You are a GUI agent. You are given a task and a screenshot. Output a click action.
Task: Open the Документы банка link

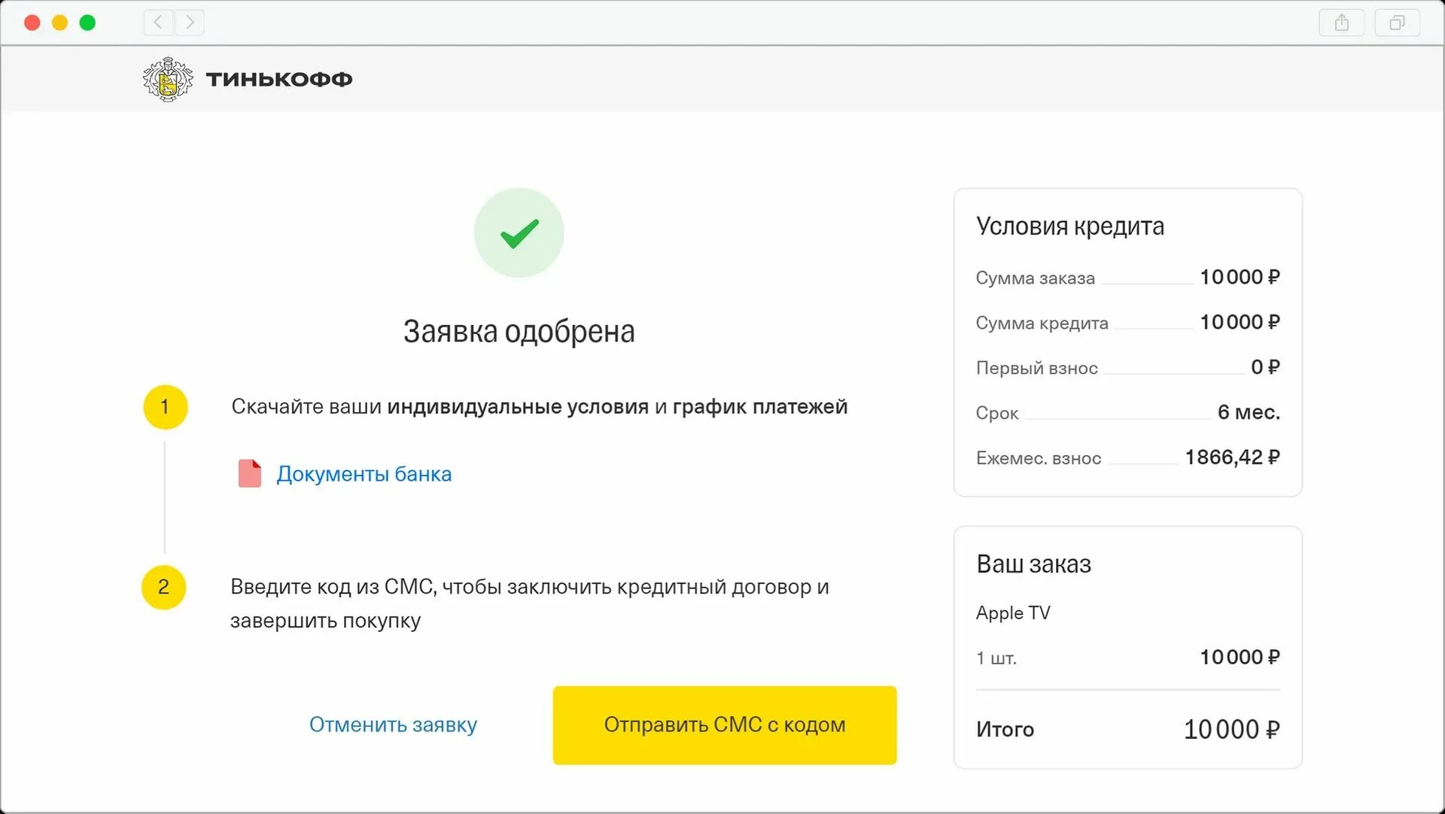pyautogui.click(x=364, y=474)
